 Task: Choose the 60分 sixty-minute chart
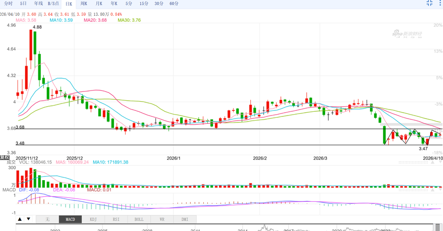point(174,3)
